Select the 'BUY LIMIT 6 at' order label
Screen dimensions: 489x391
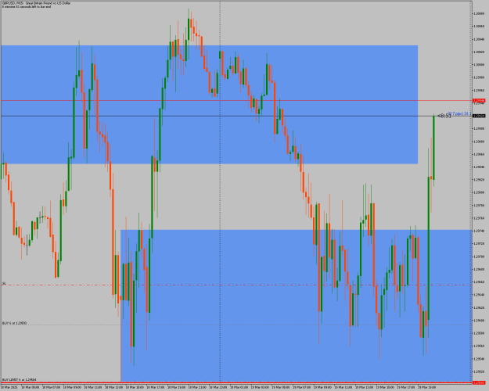(19, 379)
